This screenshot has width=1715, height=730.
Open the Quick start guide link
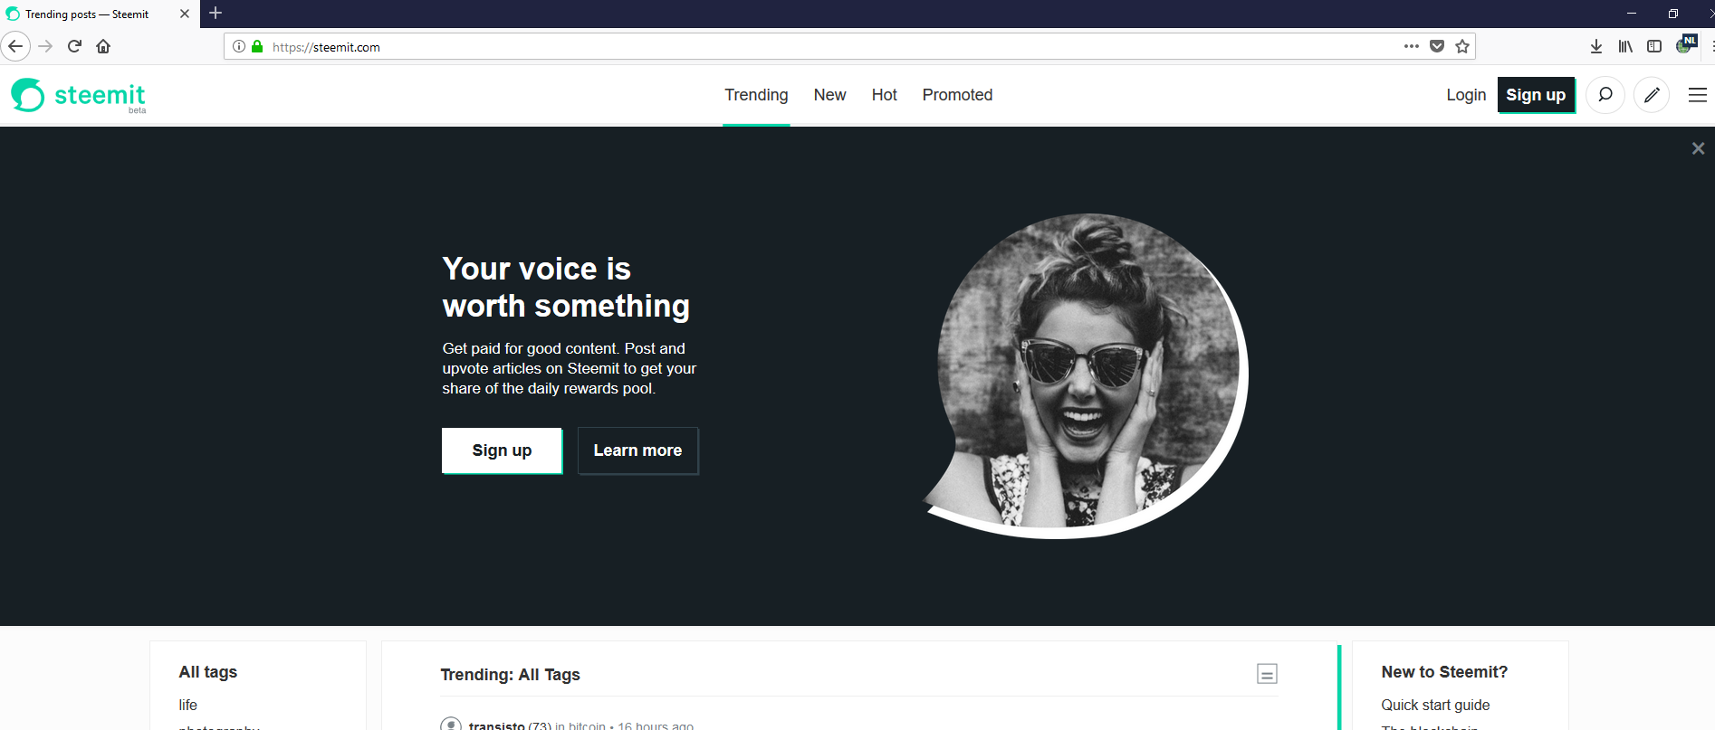tap(1435, 705)
